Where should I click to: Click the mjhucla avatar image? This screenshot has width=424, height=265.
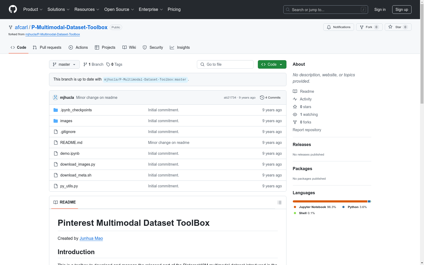pos(55,98)
